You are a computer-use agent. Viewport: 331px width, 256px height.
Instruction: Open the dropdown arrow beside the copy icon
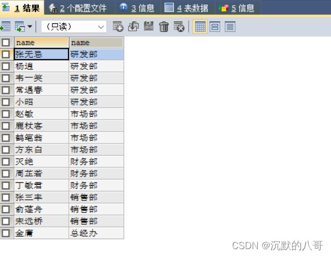[x=30, y=27]
